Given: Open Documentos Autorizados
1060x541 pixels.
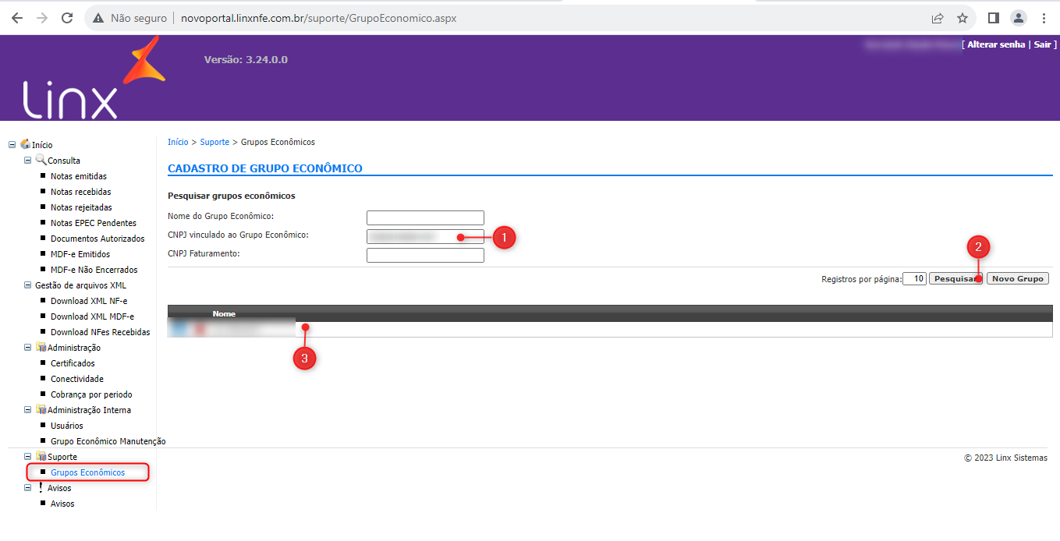Looking at the screenshot, I should [x=97, y=239].
